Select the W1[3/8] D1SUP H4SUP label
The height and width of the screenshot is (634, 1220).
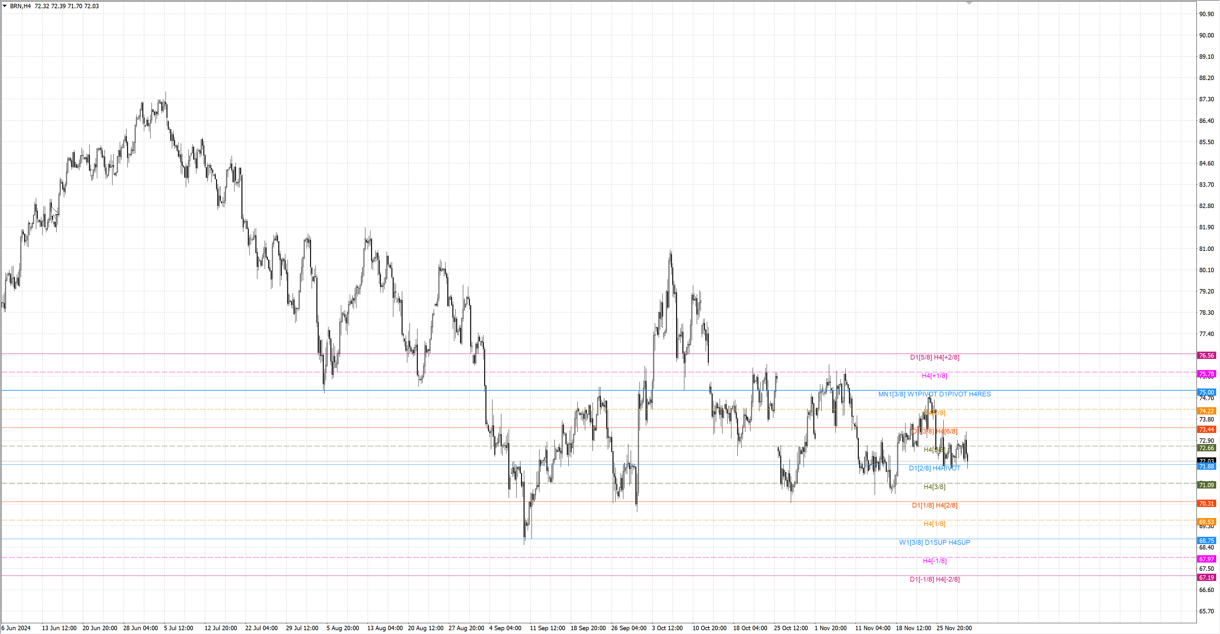(934, 543)
